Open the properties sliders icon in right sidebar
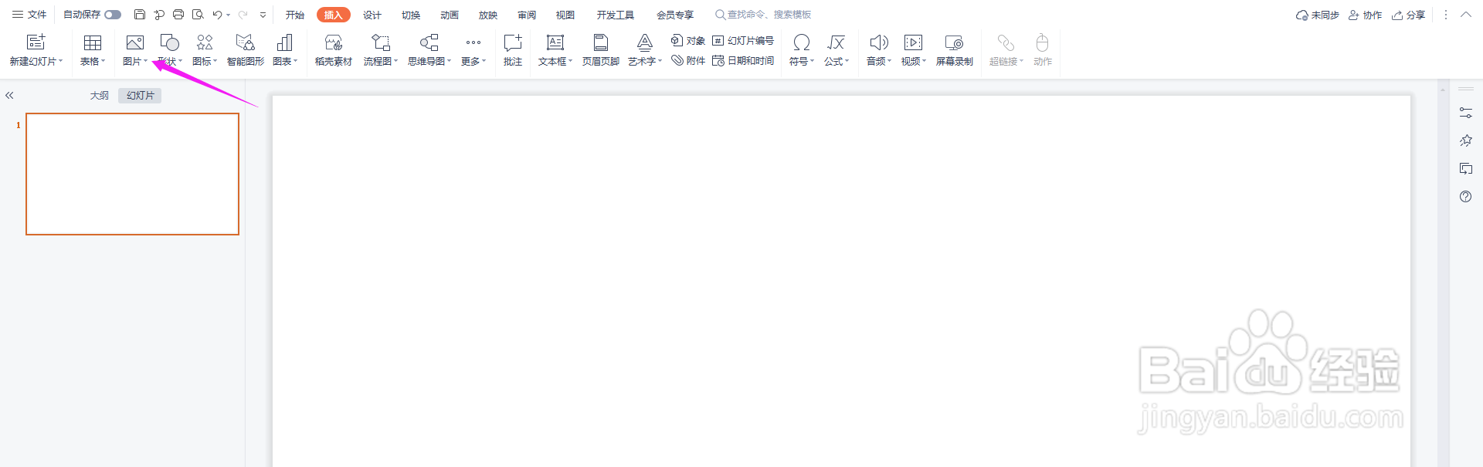The image size is (1483, 467). 1466,113
